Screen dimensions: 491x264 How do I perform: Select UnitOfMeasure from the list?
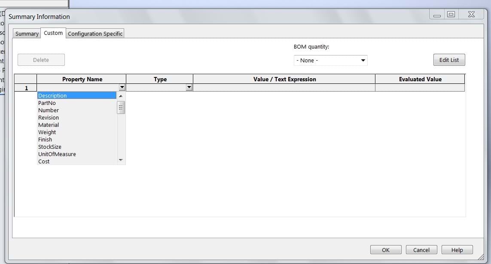coord(57,154)
